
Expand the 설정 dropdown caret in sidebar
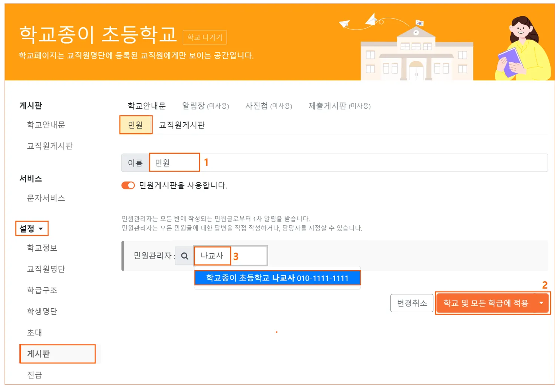pos(41,229)
